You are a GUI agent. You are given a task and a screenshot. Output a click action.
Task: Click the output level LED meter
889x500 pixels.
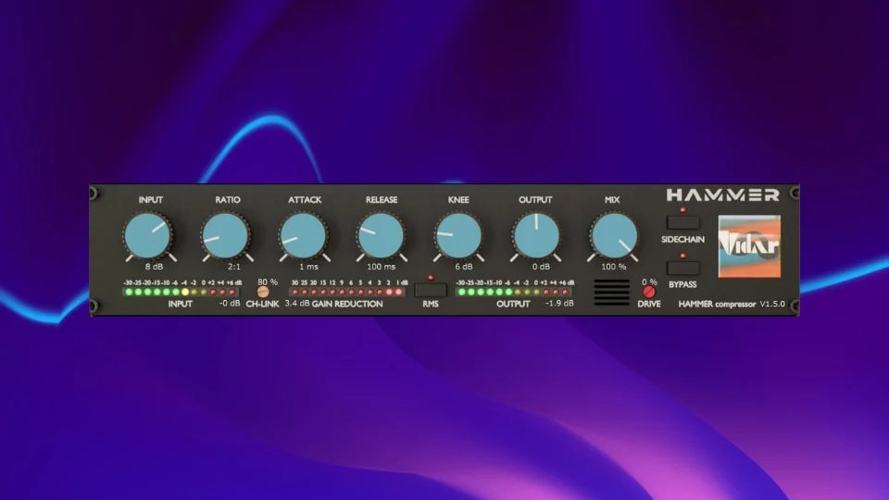pos(513,292)
